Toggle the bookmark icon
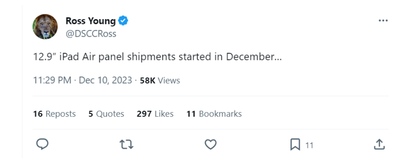The height and width of the screenshot is (163, 419). 295,144
